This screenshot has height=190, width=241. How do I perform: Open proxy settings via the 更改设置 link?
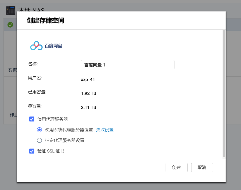105,130
